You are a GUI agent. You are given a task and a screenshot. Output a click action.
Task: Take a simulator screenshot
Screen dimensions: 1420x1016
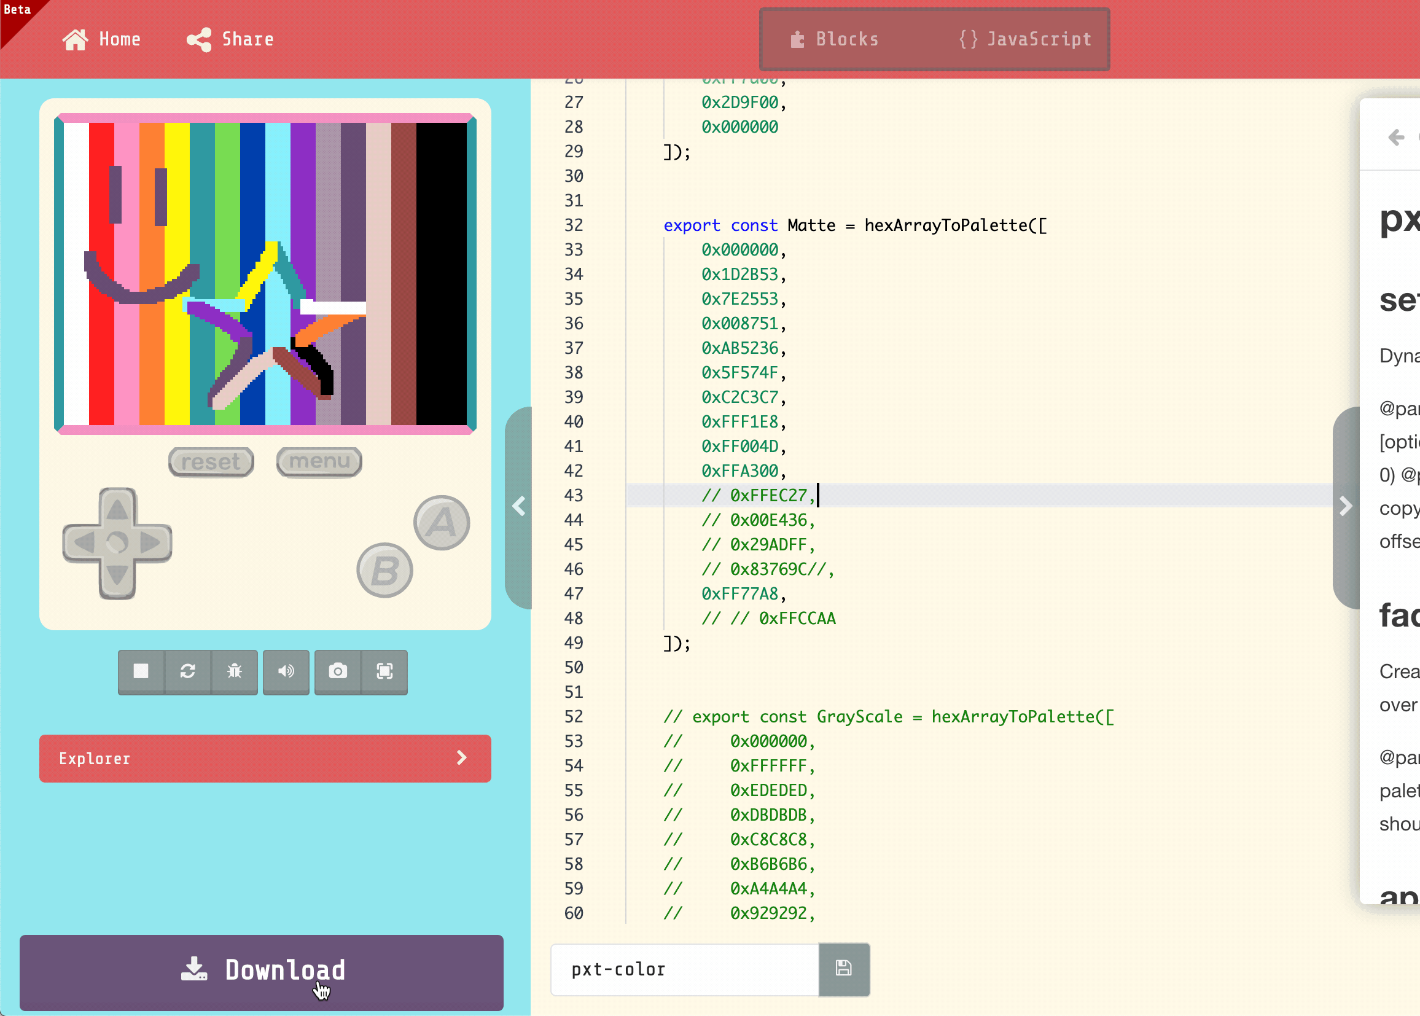(x=338, y=671)
